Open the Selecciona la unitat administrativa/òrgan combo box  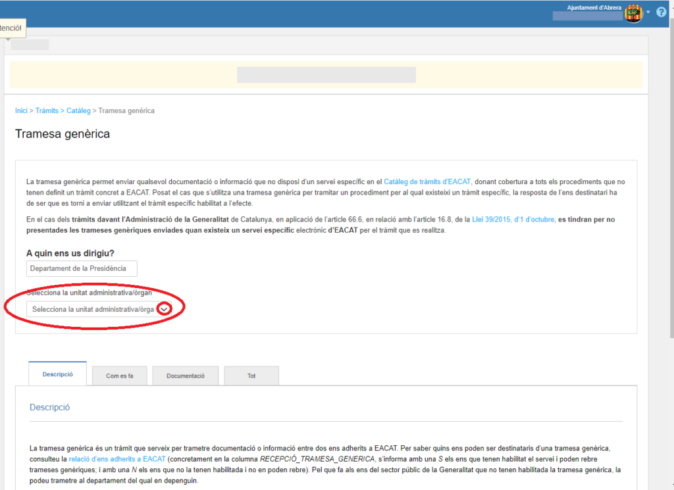[x=92, y=309]
